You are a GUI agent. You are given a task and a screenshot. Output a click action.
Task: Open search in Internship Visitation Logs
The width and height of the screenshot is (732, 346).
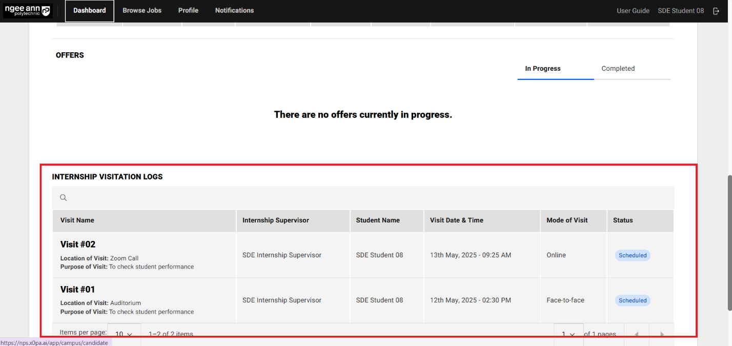[x=63, y=197]
